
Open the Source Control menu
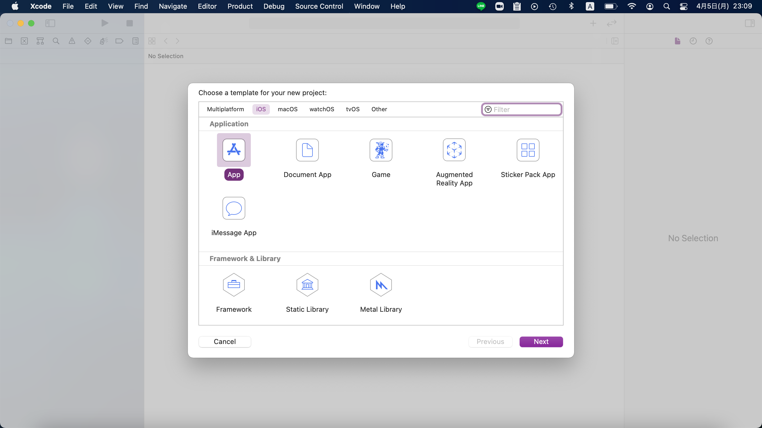(319, 6)
